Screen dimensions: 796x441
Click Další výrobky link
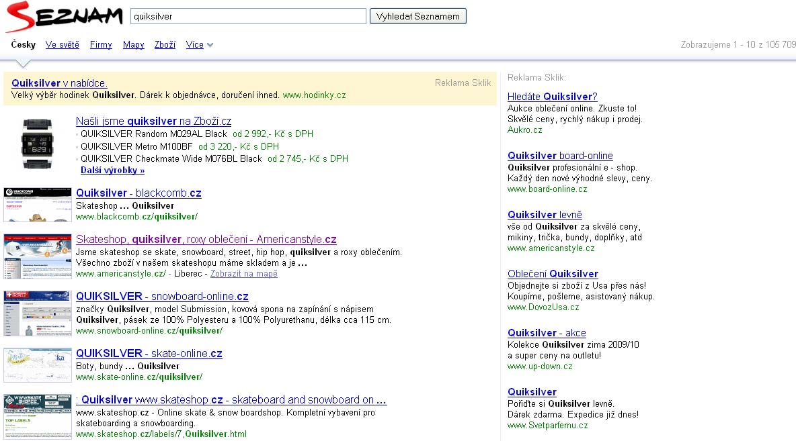click(x=113, y=170)
